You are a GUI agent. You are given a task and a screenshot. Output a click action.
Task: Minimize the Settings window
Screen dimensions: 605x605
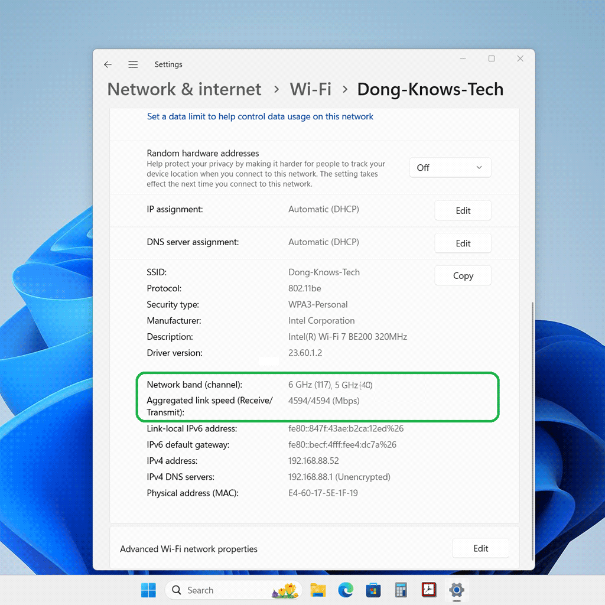463,58
